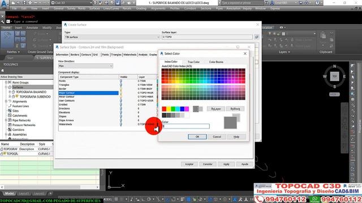Viewport: 362px width, 203px height.
Task: Click the command line wrench icon
Action: pos(2,21)
